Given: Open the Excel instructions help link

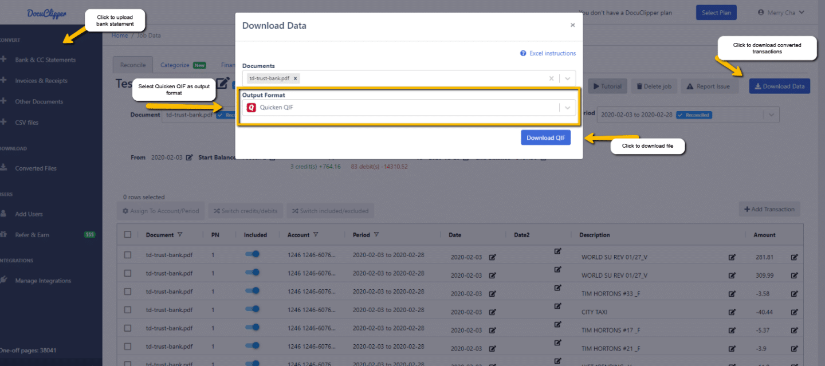Looking at the screenshot, I should point(548,53).
